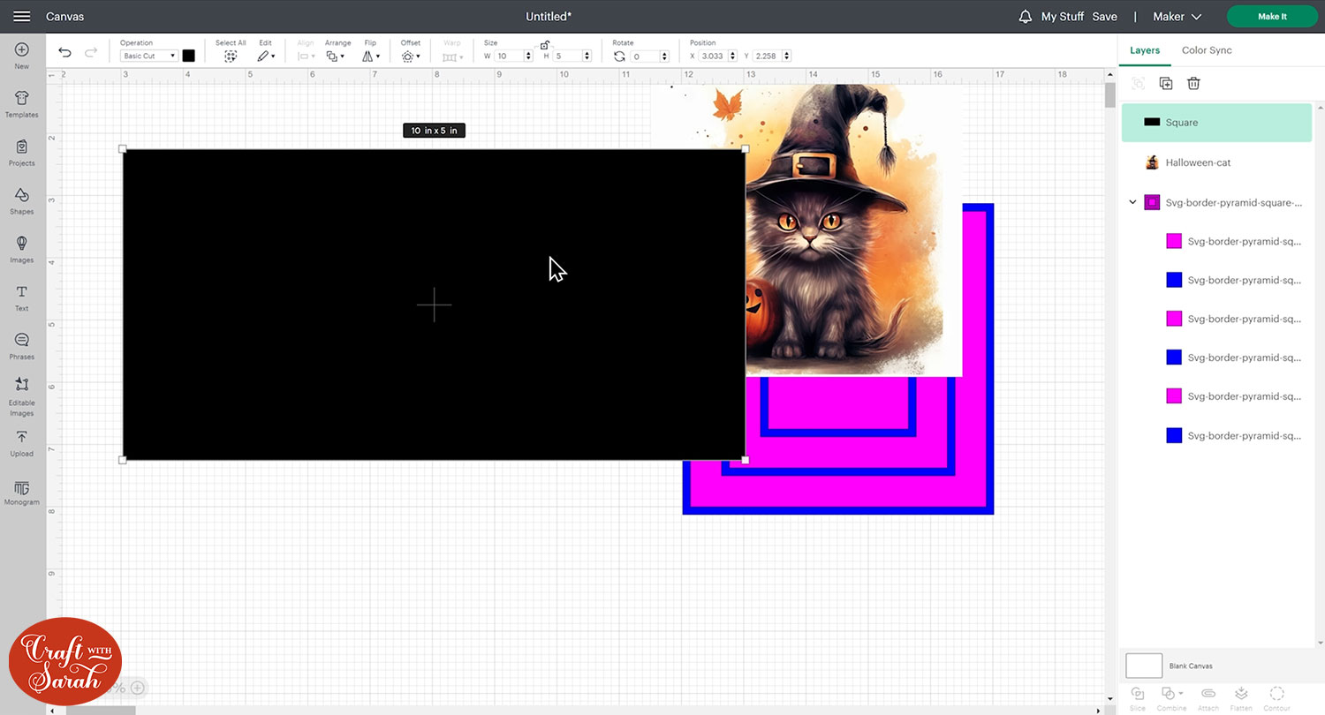Open the Monogram tool
Image resolution: width=1325 pixels, height=715 pixels.
[22, 493]
